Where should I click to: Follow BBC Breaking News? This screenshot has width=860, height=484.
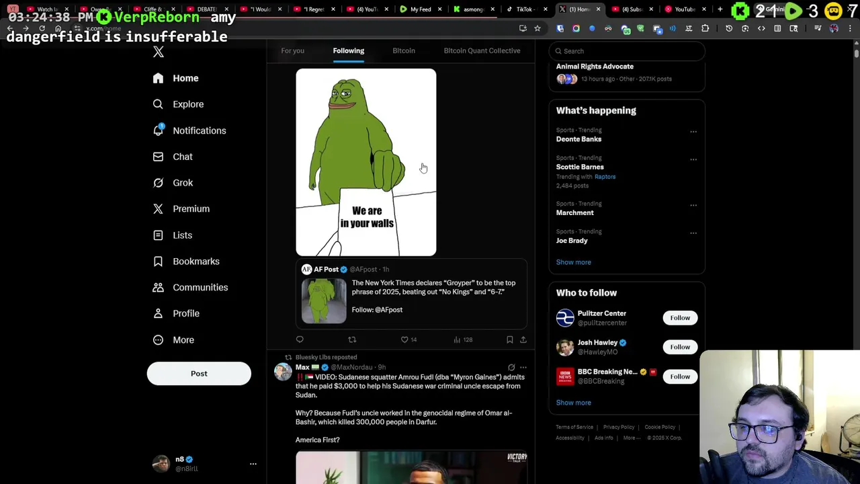680,376
